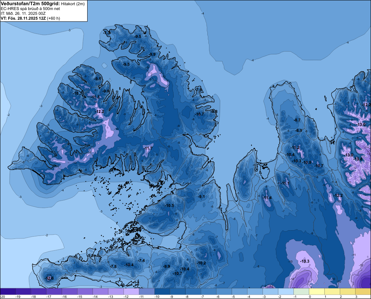Click the legend swatch between -7 and -6

point(209,292)
